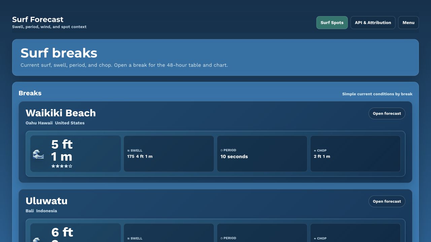Open forecast for Waikiki Beach

(387, 113)
